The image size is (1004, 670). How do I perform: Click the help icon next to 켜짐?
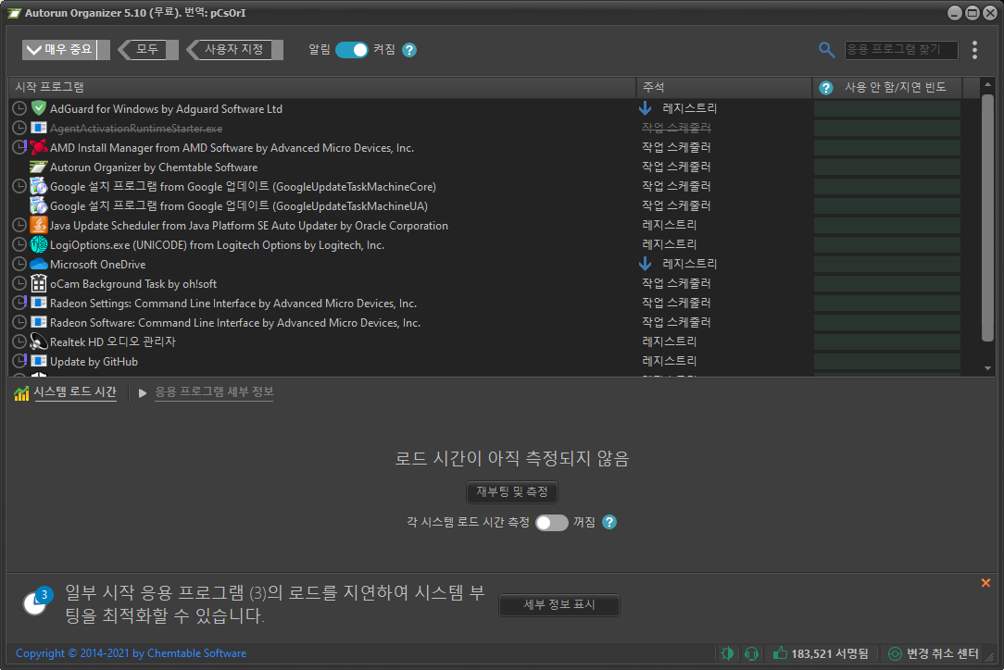tap(409, 50)
